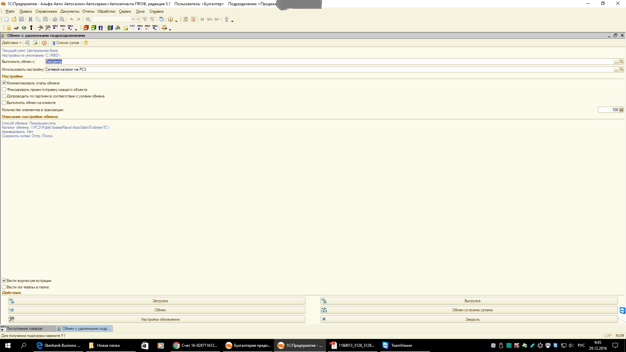Screen dimensions: 626x352
Task: Click the M+ memory button
Action: 210,20
